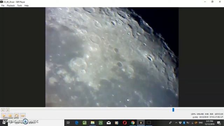Restore down the SER Player window
This screenshot has width=224, height=126.
pos(212,2)
